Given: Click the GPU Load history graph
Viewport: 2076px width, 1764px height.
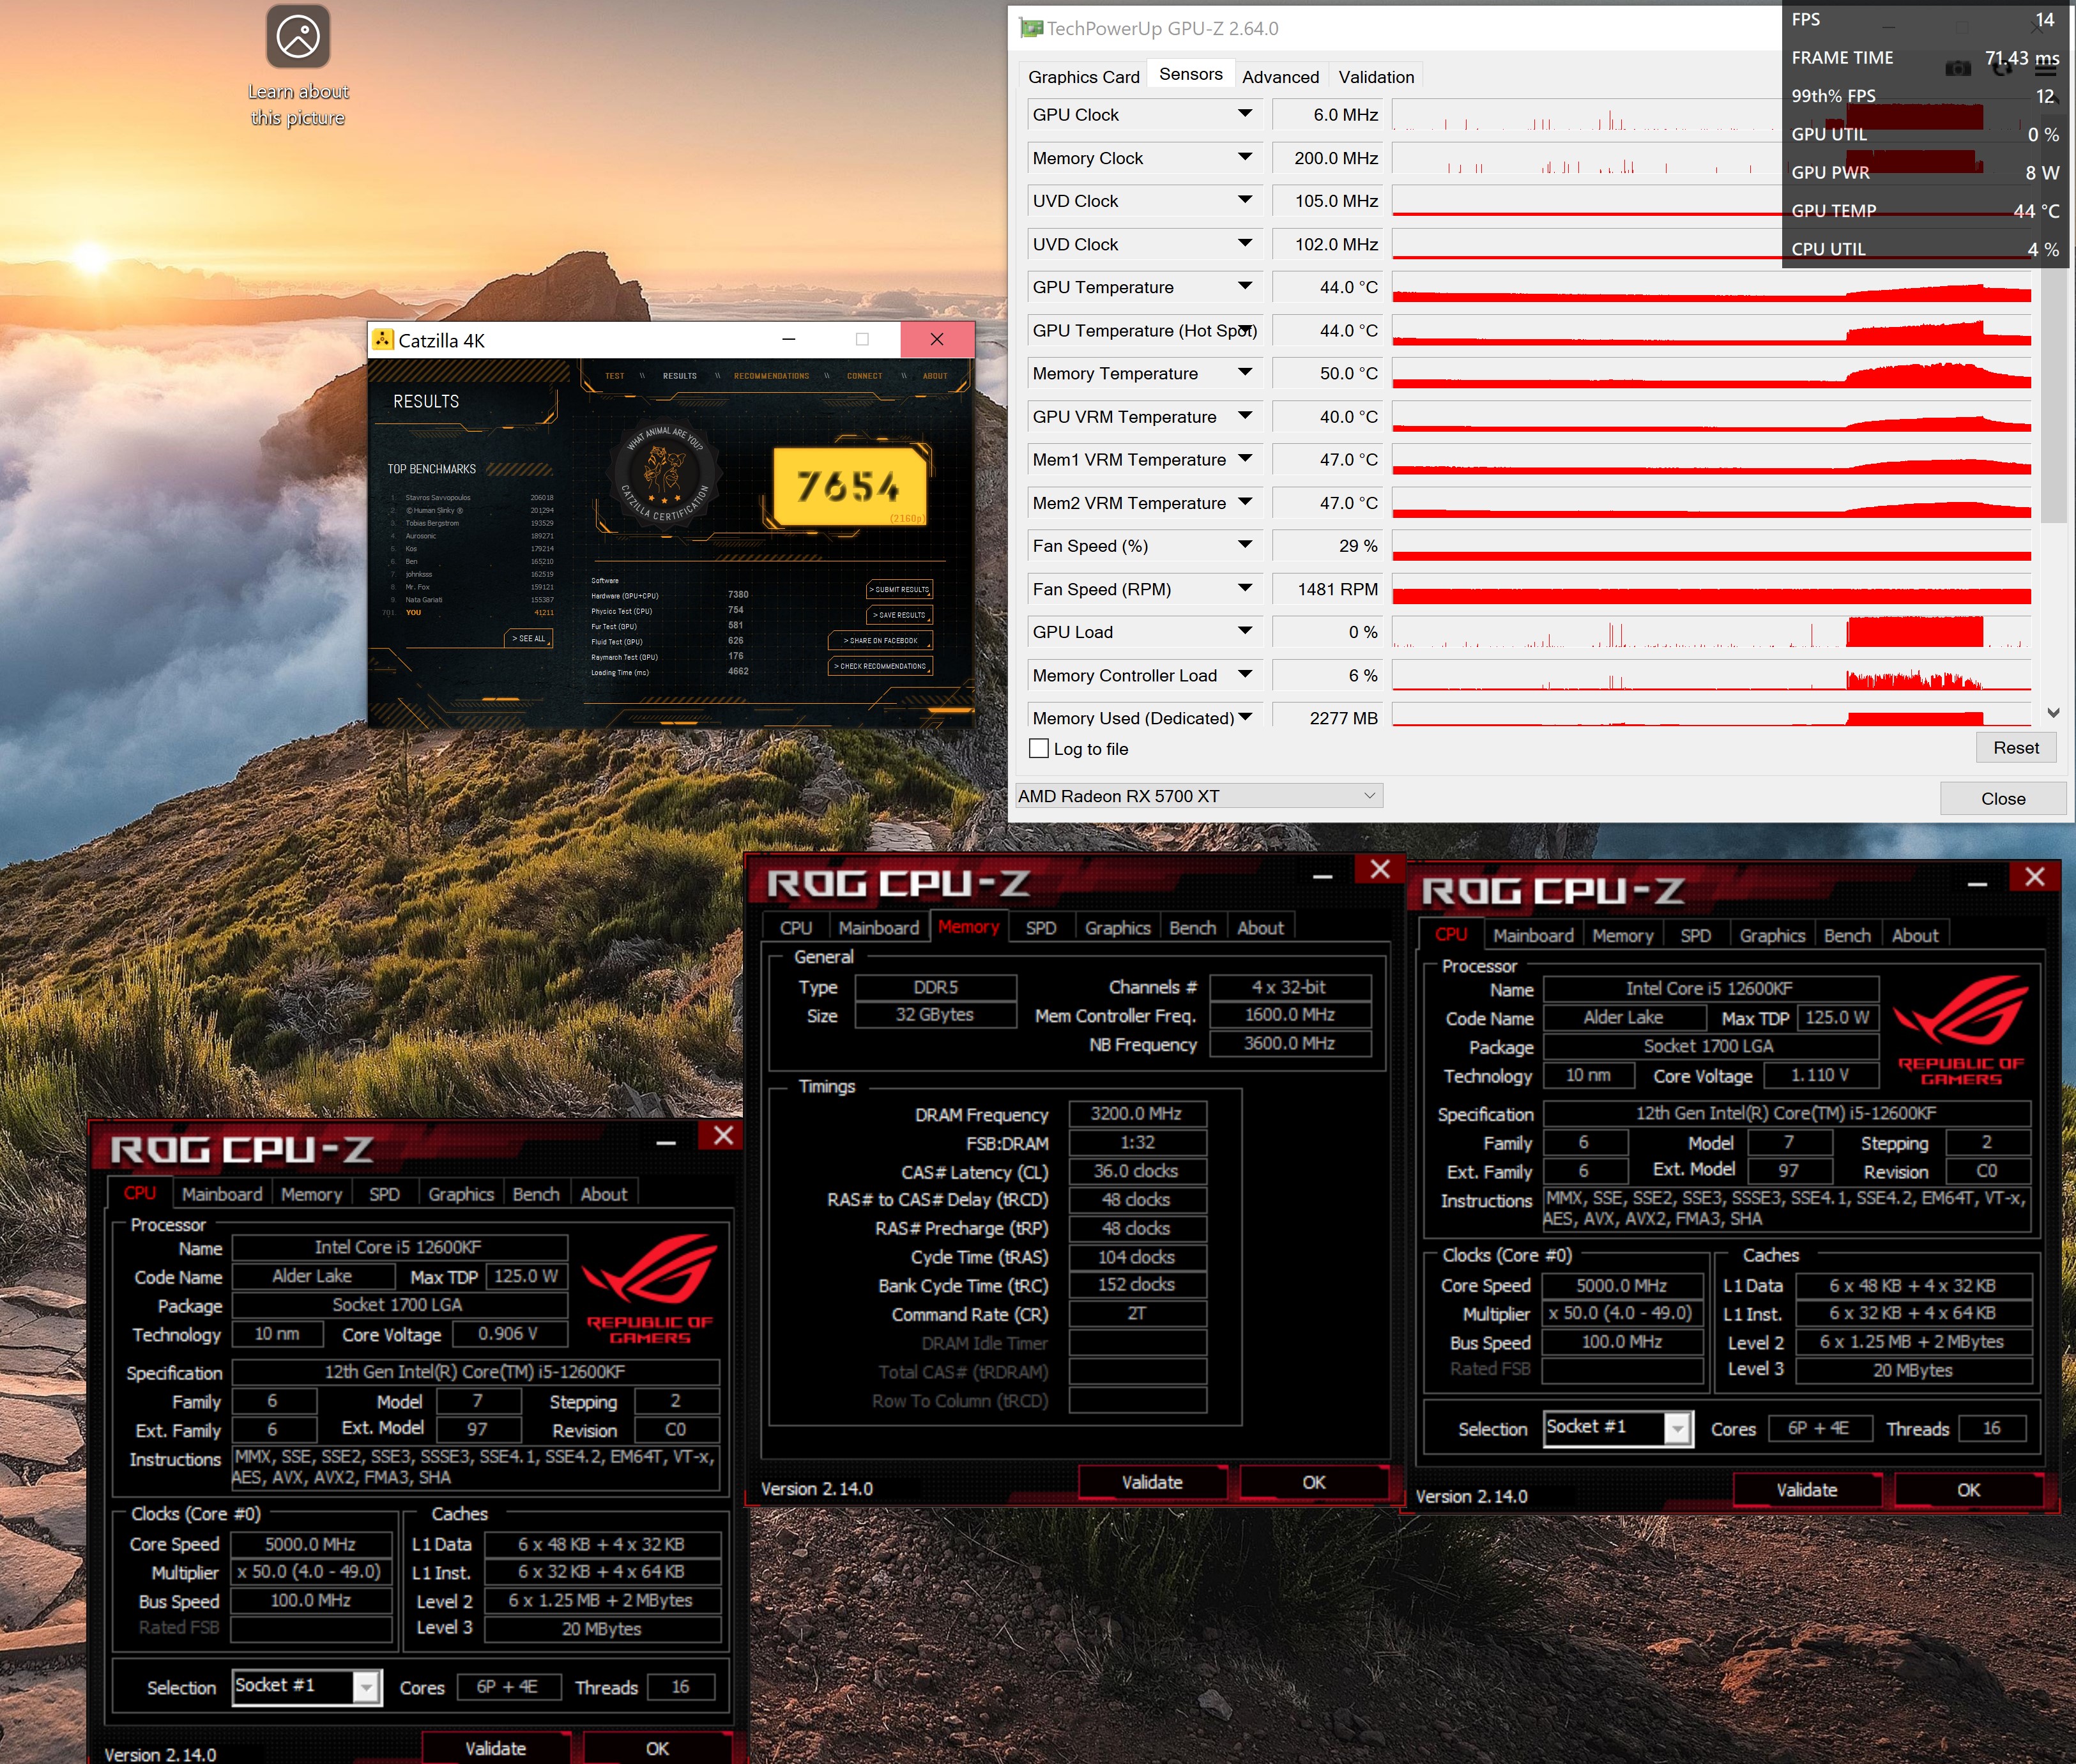Looking at the screenshot, I should [1711, 631].
